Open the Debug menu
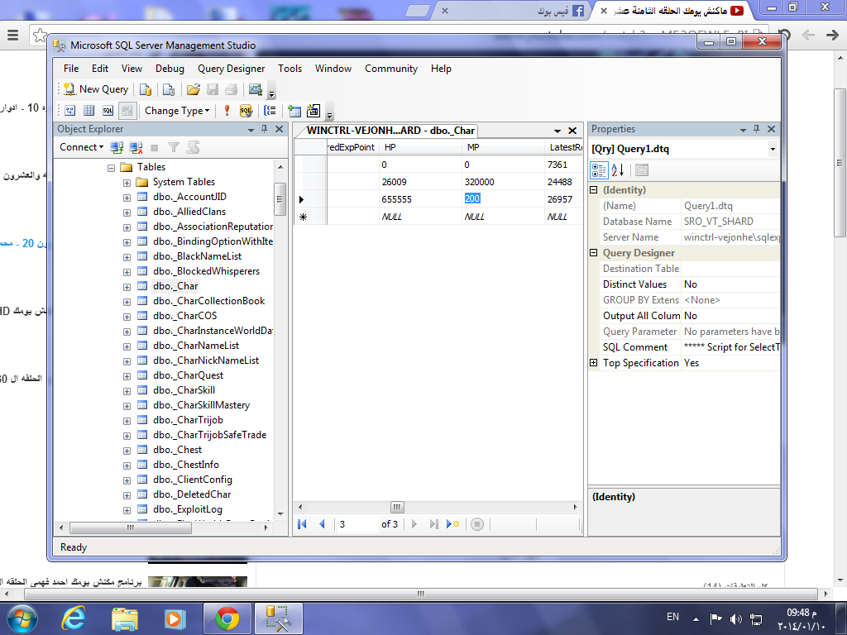847x635 pixels. 170,69
